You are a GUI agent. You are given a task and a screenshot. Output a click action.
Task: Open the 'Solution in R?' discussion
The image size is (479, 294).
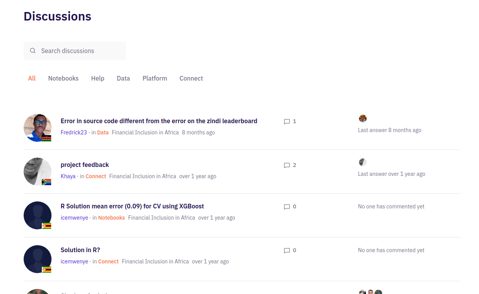(x=80, y=250)
